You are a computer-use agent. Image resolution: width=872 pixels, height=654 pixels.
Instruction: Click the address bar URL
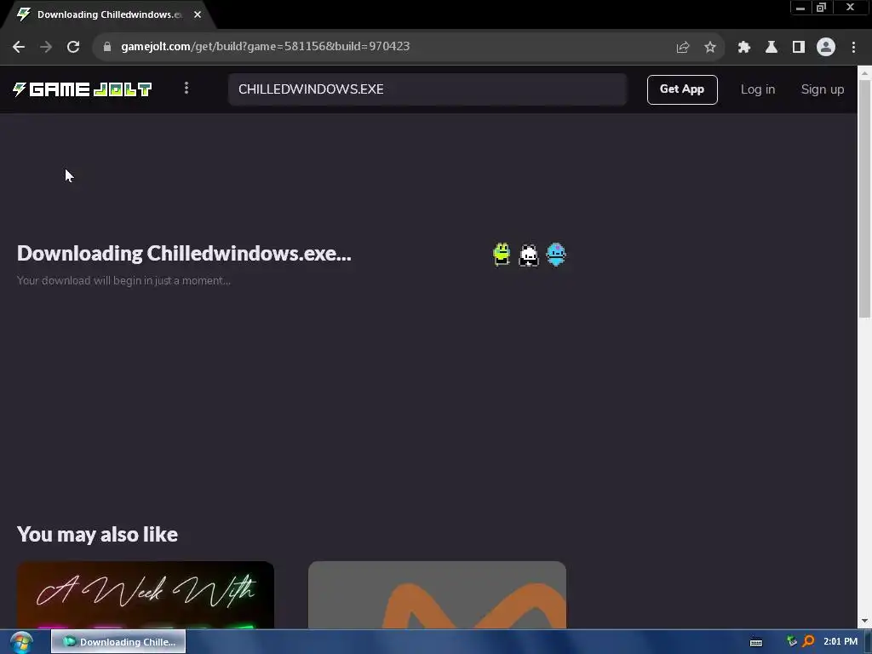(x=266, y=46)
